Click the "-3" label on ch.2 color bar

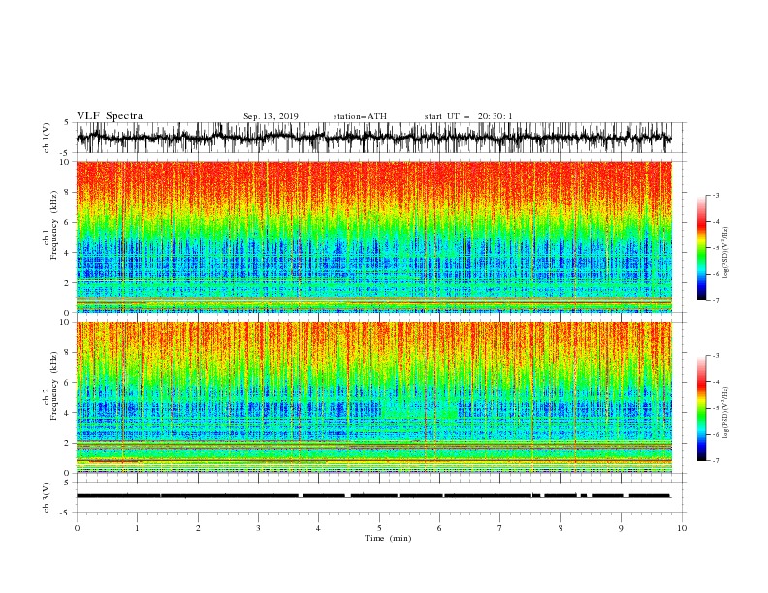point(716,356)
